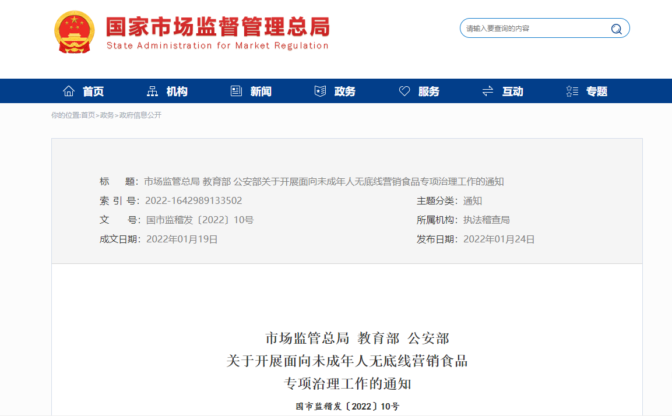The width and height of the screenshot is (672, 416).
Task: Click the heading line 关于开展面向未成年人无底线营销食品
Action: click(x=347, y=361)
